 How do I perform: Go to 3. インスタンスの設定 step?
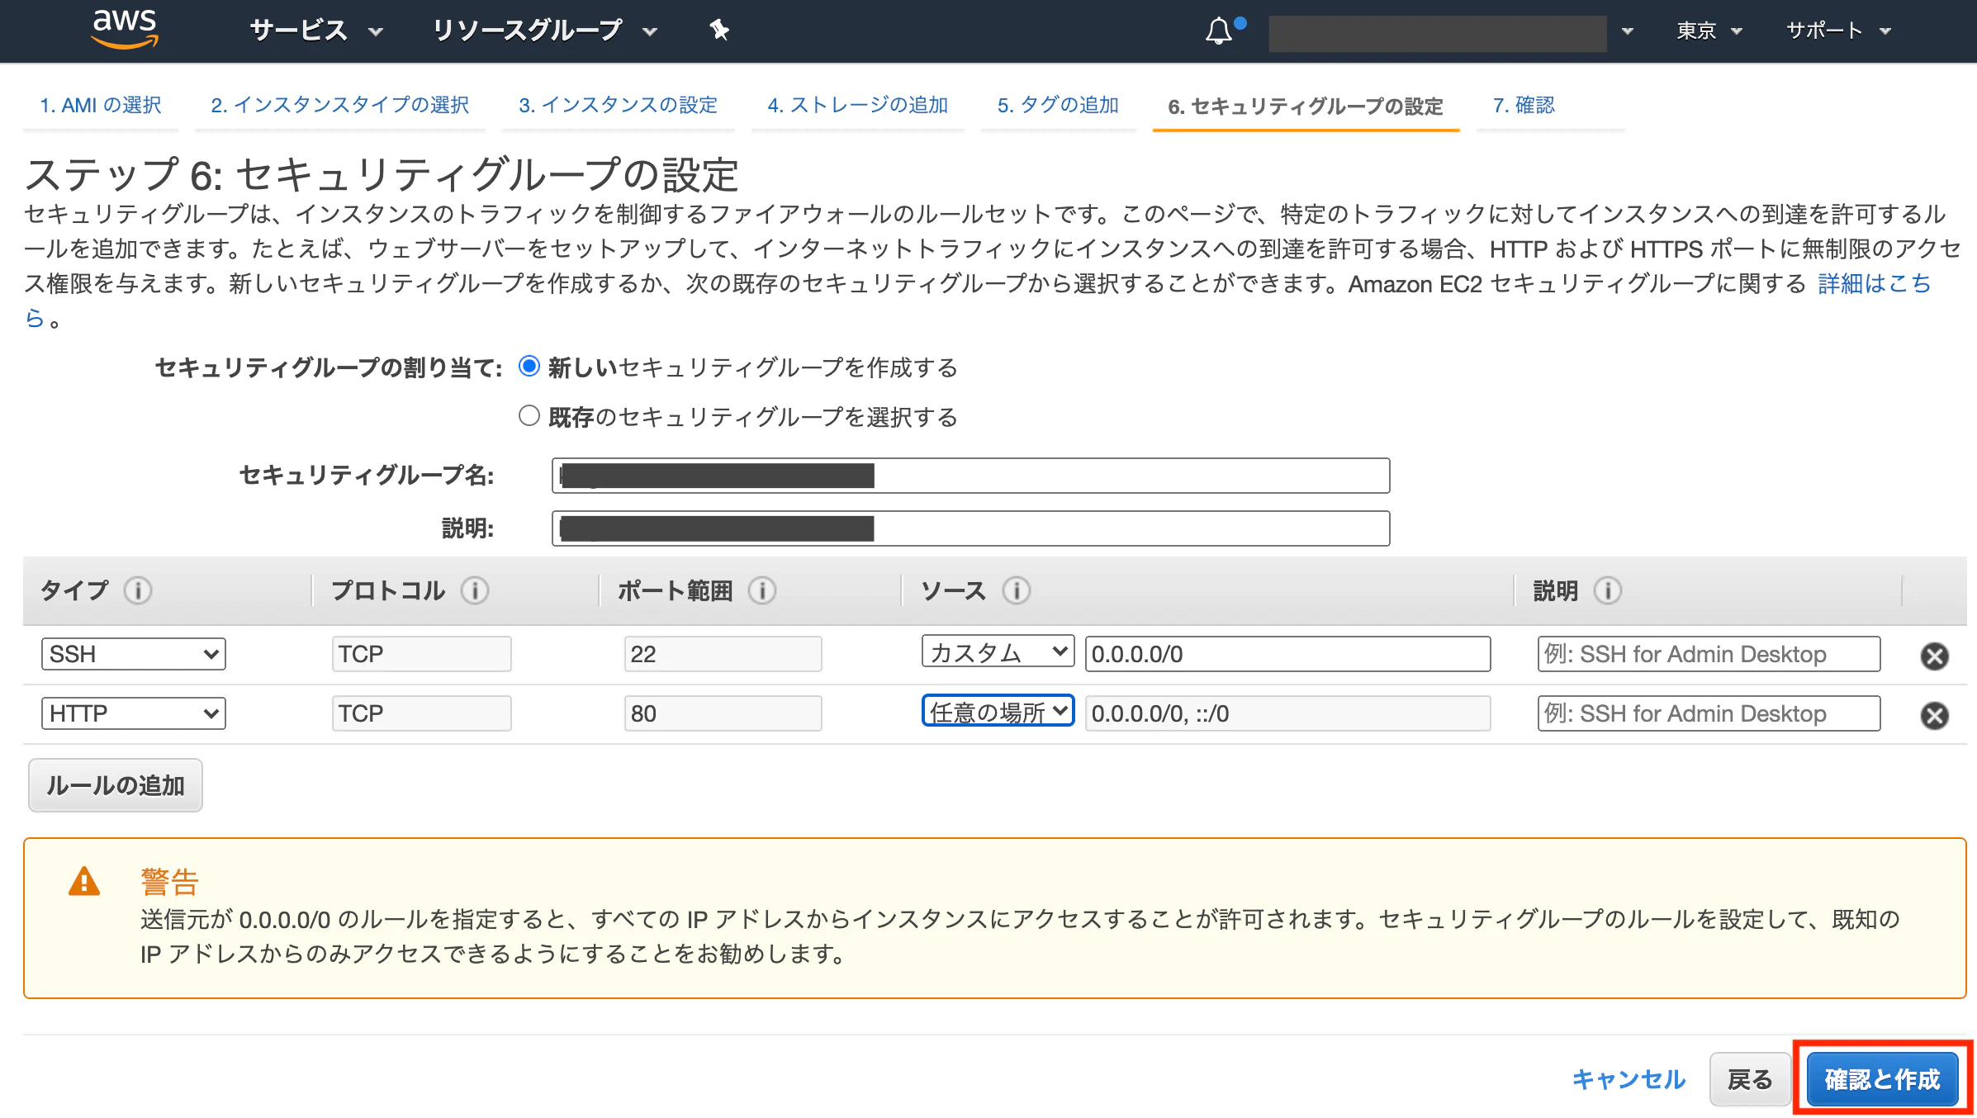(618, 106)
